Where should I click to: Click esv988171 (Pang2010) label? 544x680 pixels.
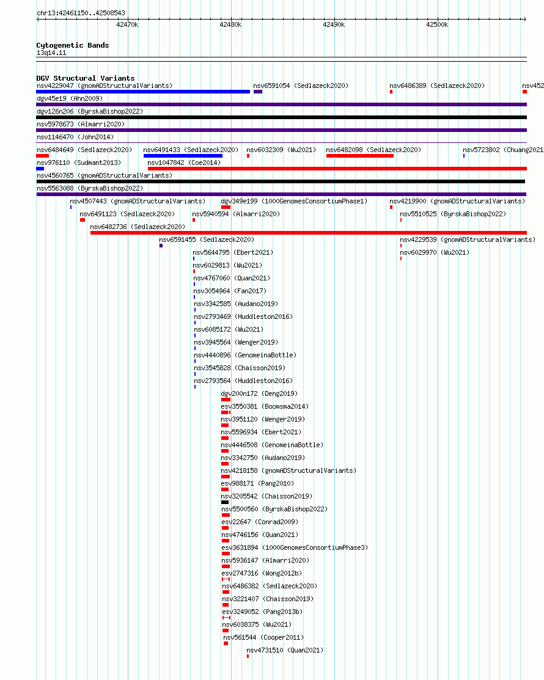(x=257, y=483)
